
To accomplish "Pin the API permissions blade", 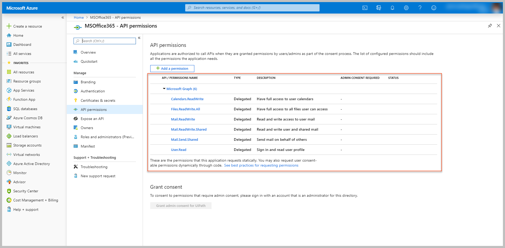I will tap(490, 26).
